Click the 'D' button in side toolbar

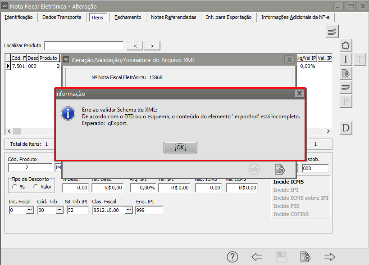click(x=346, y=128)
